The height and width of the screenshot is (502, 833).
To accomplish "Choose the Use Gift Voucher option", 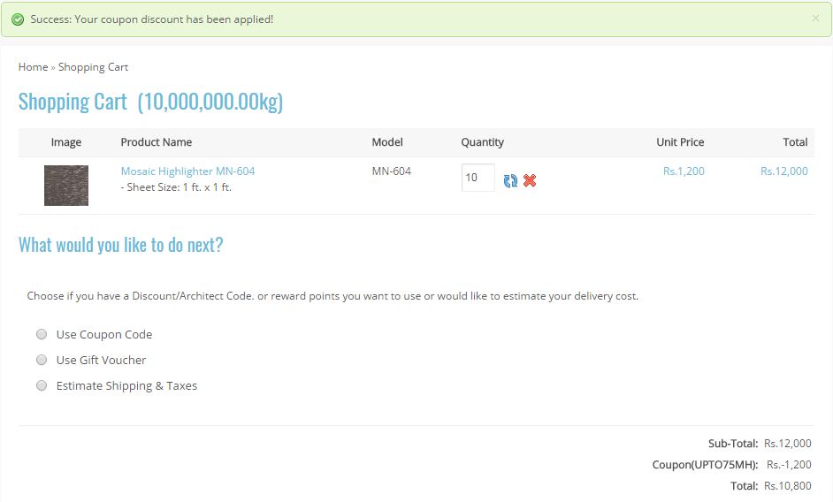I will (x=42, y=360).
